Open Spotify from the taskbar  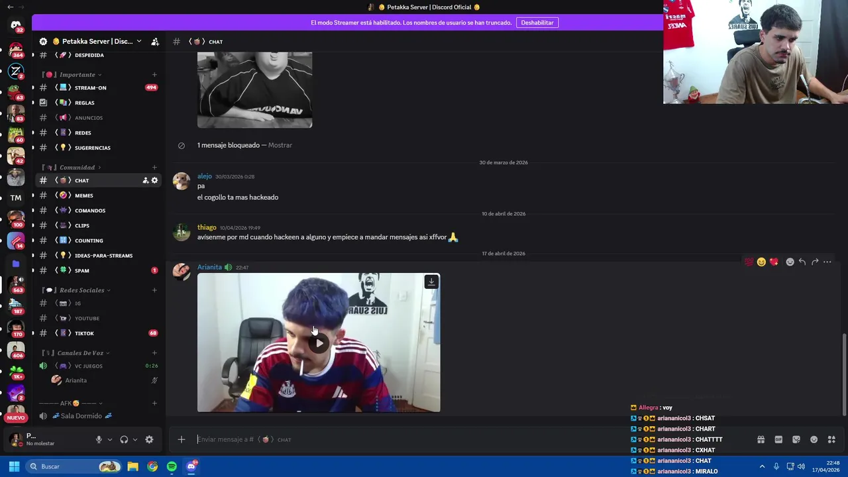pyautogui.click(x=172, y=466)
